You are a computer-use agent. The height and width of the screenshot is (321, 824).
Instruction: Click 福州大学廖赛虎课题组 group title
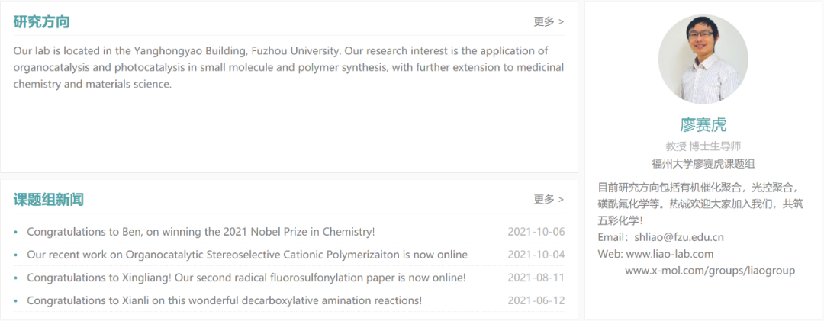pos(703,163)
